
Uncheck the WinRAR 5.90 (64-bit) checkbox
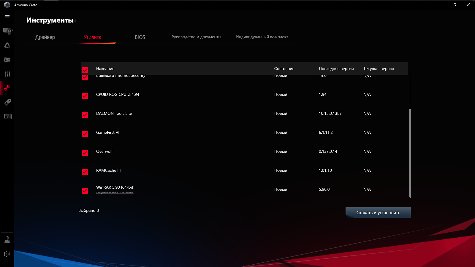click(x=85, y=191)
